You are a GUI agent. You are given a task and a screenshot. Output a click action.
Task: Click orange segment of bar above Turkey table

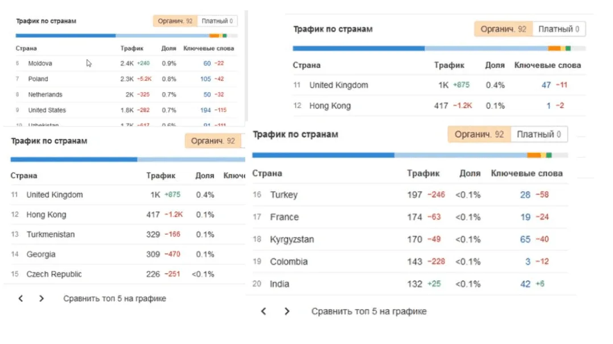pyautogui.click(x=533, y=155)
